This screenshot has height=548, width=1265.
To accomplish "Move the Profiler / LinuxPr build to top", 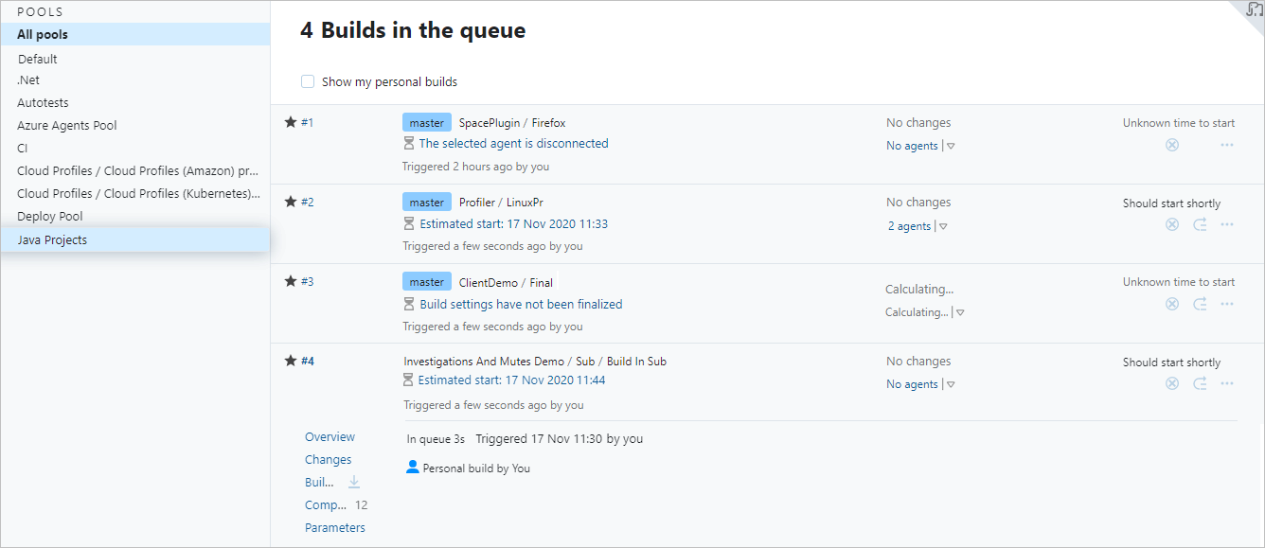I will [1200, 224].
